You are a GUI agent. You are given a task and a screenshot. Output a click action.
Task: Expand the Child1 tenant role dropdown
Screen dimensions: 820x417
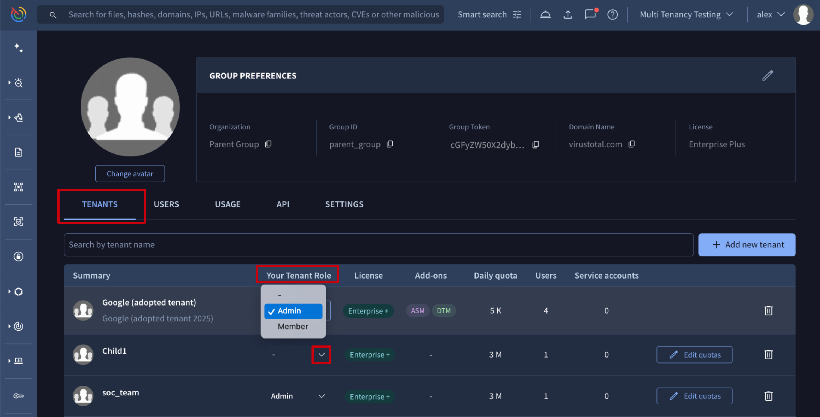pyautogui.click(x=322, y=355)
